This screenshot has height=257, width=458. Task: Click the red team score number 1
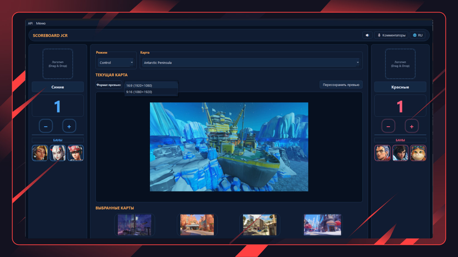[x=400, y=106]
